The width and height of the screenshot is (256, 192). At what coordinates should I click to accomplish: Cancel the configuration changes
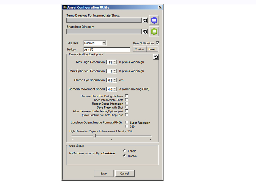point(125,173)
